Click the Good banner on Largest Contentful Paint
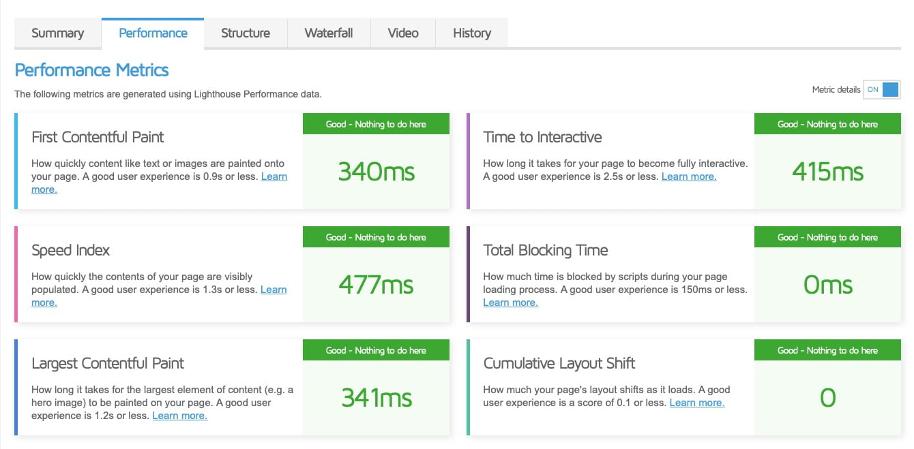Screen dimensions: 914x449 coord(376,350)
